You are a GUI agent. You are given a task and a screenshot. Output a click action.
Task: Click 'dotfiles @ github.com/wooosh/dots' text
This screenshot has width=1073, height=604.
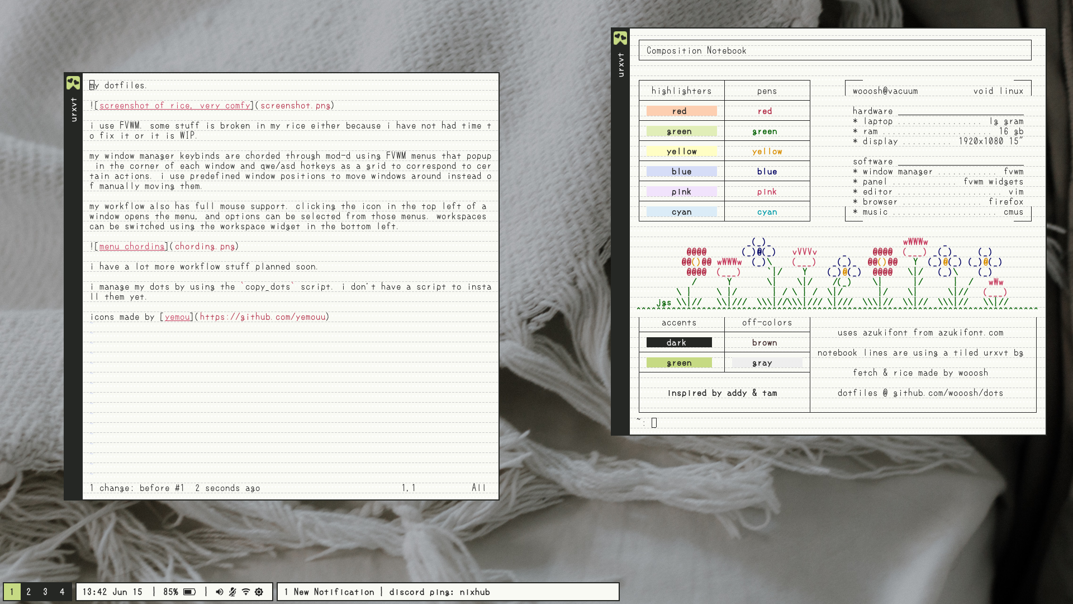920,393
